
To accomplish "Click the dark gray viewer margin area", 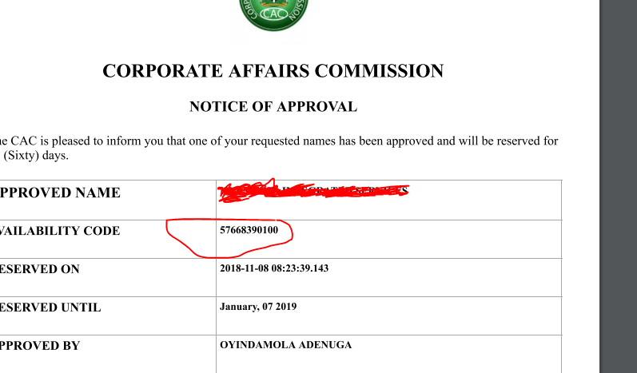I will point(619,186).
